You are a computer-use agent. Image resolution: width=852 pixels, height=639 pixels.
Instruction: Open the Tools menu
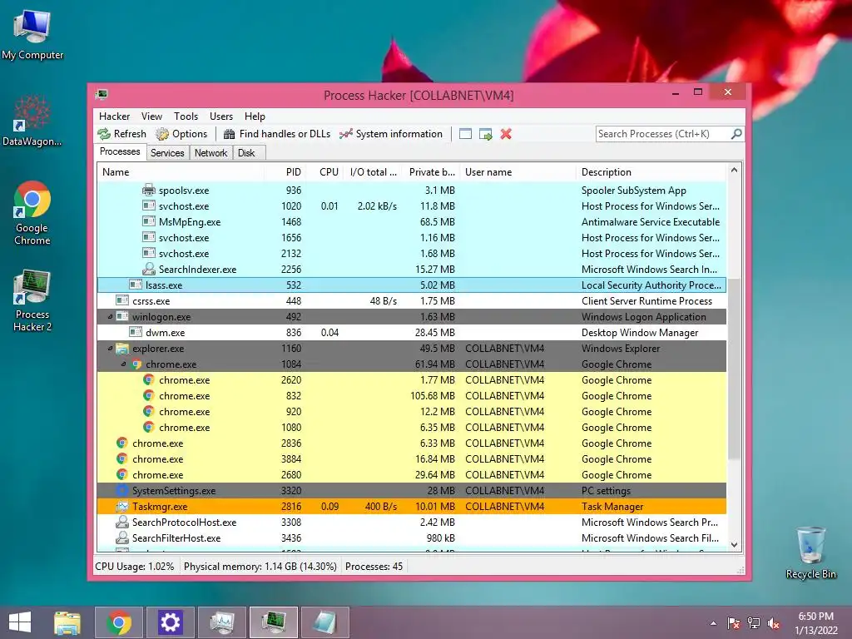click(x=186, y=116)
